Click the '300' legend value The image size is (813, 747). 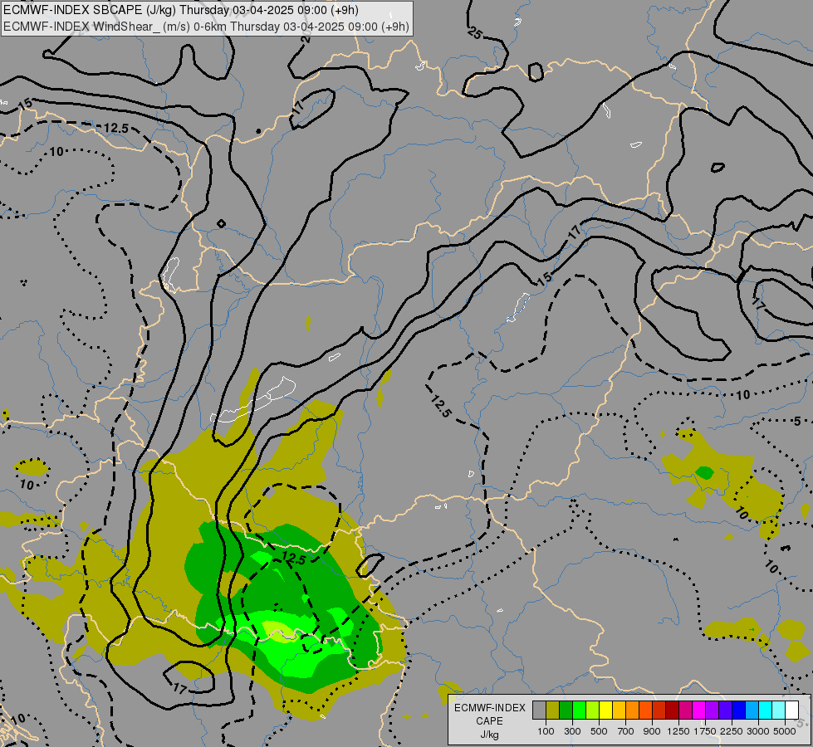pyautogui.click(x=572, y=731)
